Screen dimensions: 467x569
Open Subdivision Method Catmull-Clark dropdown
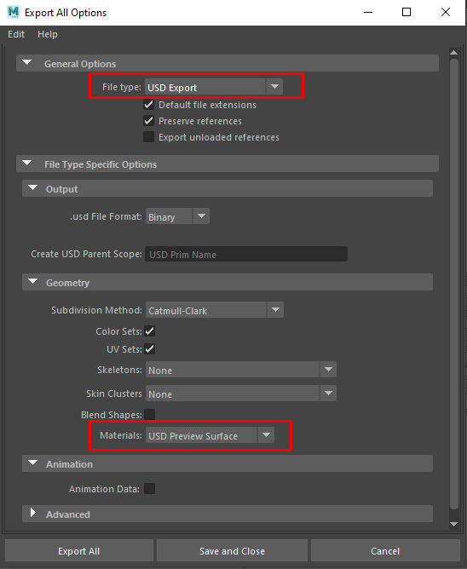tap(215, 310)
